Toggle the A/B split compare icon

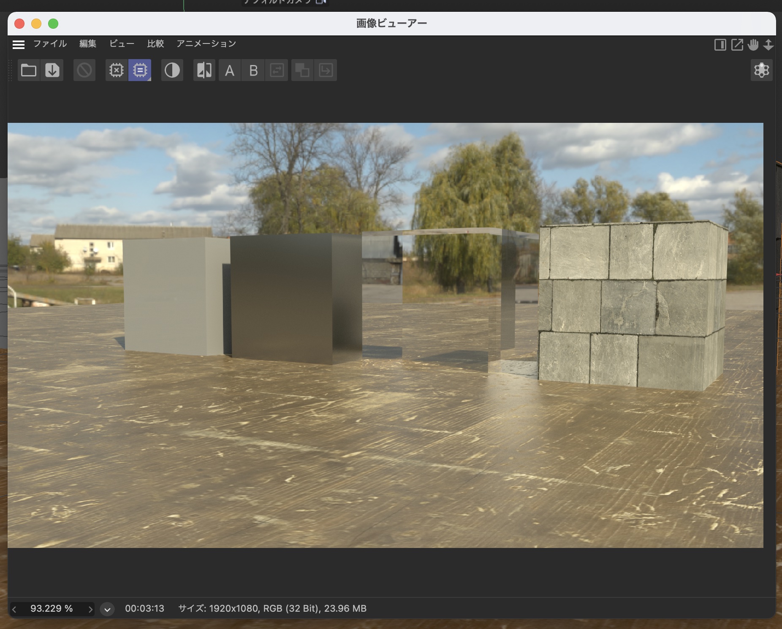(x=204, y=70)
